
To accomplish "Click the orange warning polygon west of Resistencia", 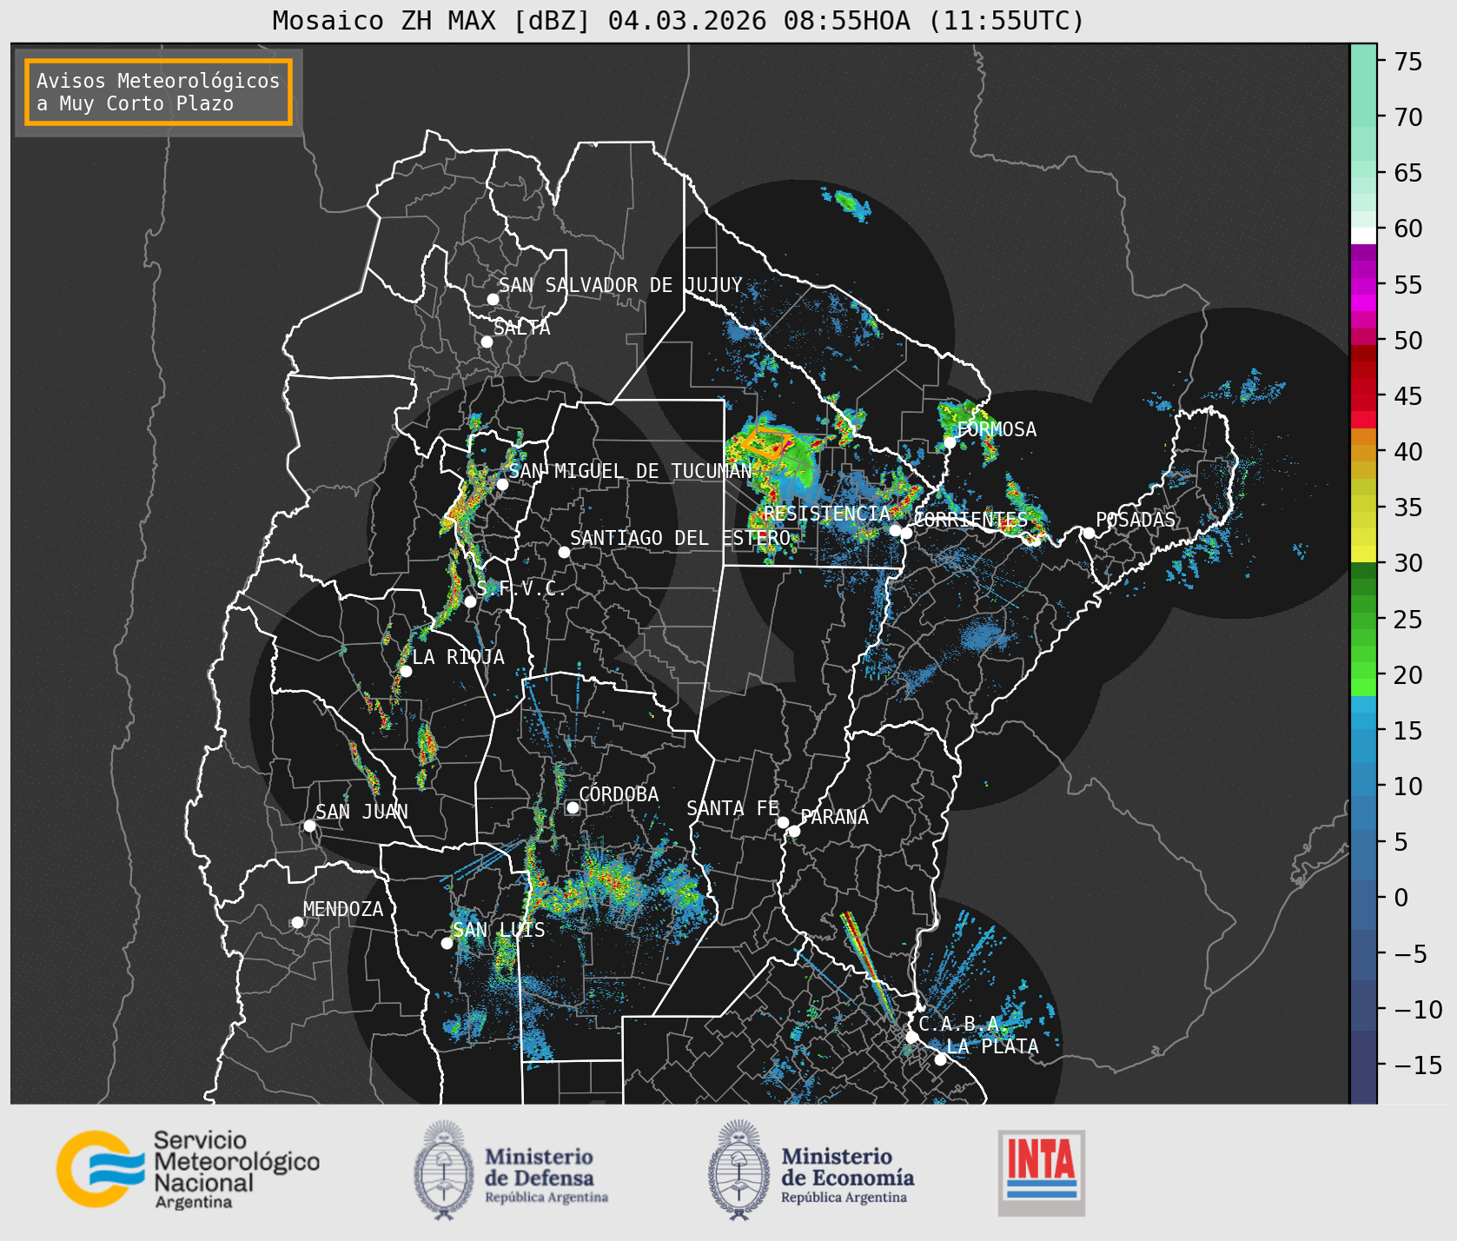I will (x=765, y=442).
